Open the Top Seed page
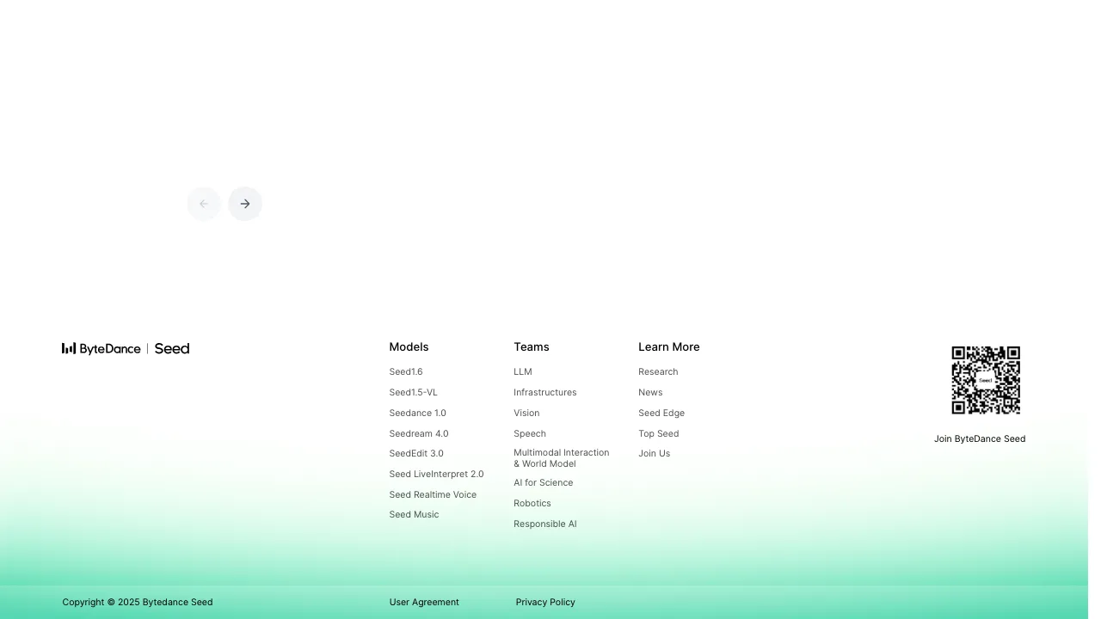The height and width of the screenshot is (619, 1101). tap(658, 433)
